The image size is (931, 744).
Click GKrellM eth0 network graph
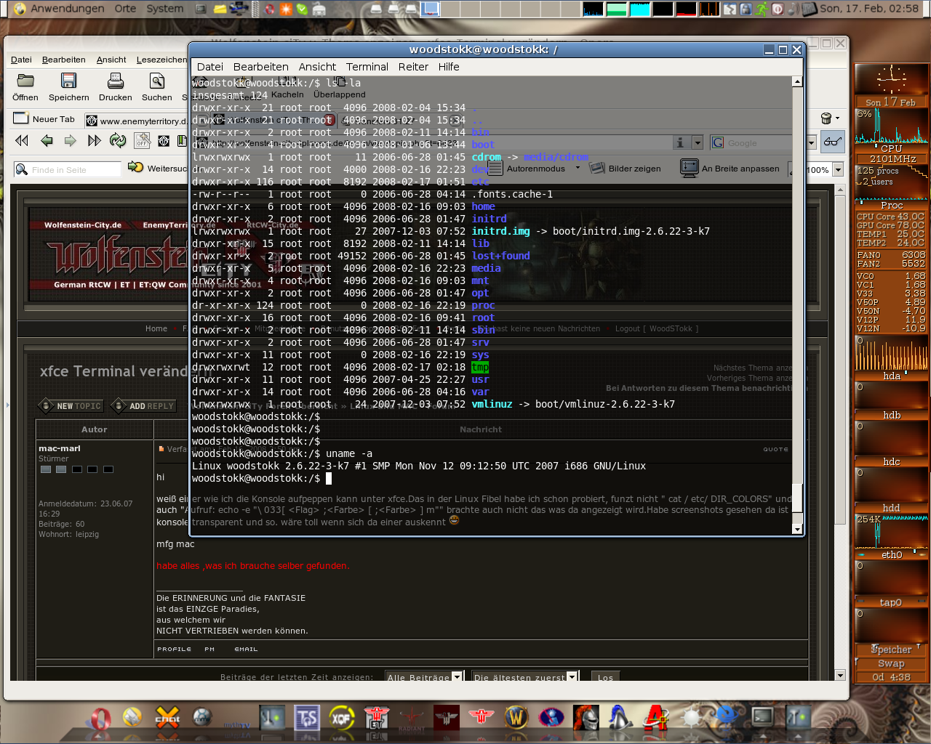(891, 532)
